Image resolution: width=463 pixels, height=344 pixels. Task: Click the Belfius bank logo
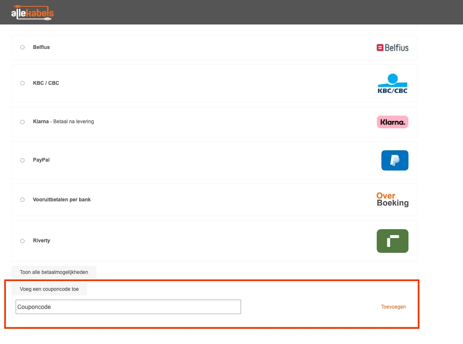click(392, 48)
